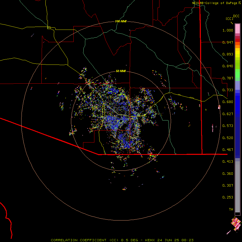This screenshot has width=242, height=242.
Task: Click the 0.627 scale value
Action: pos(228,114)
